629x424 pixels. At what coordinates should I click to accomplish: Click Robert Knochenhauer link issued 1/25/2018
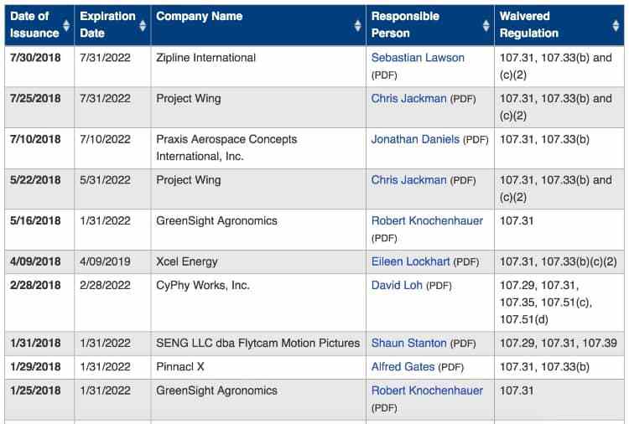tap(427, 391)
